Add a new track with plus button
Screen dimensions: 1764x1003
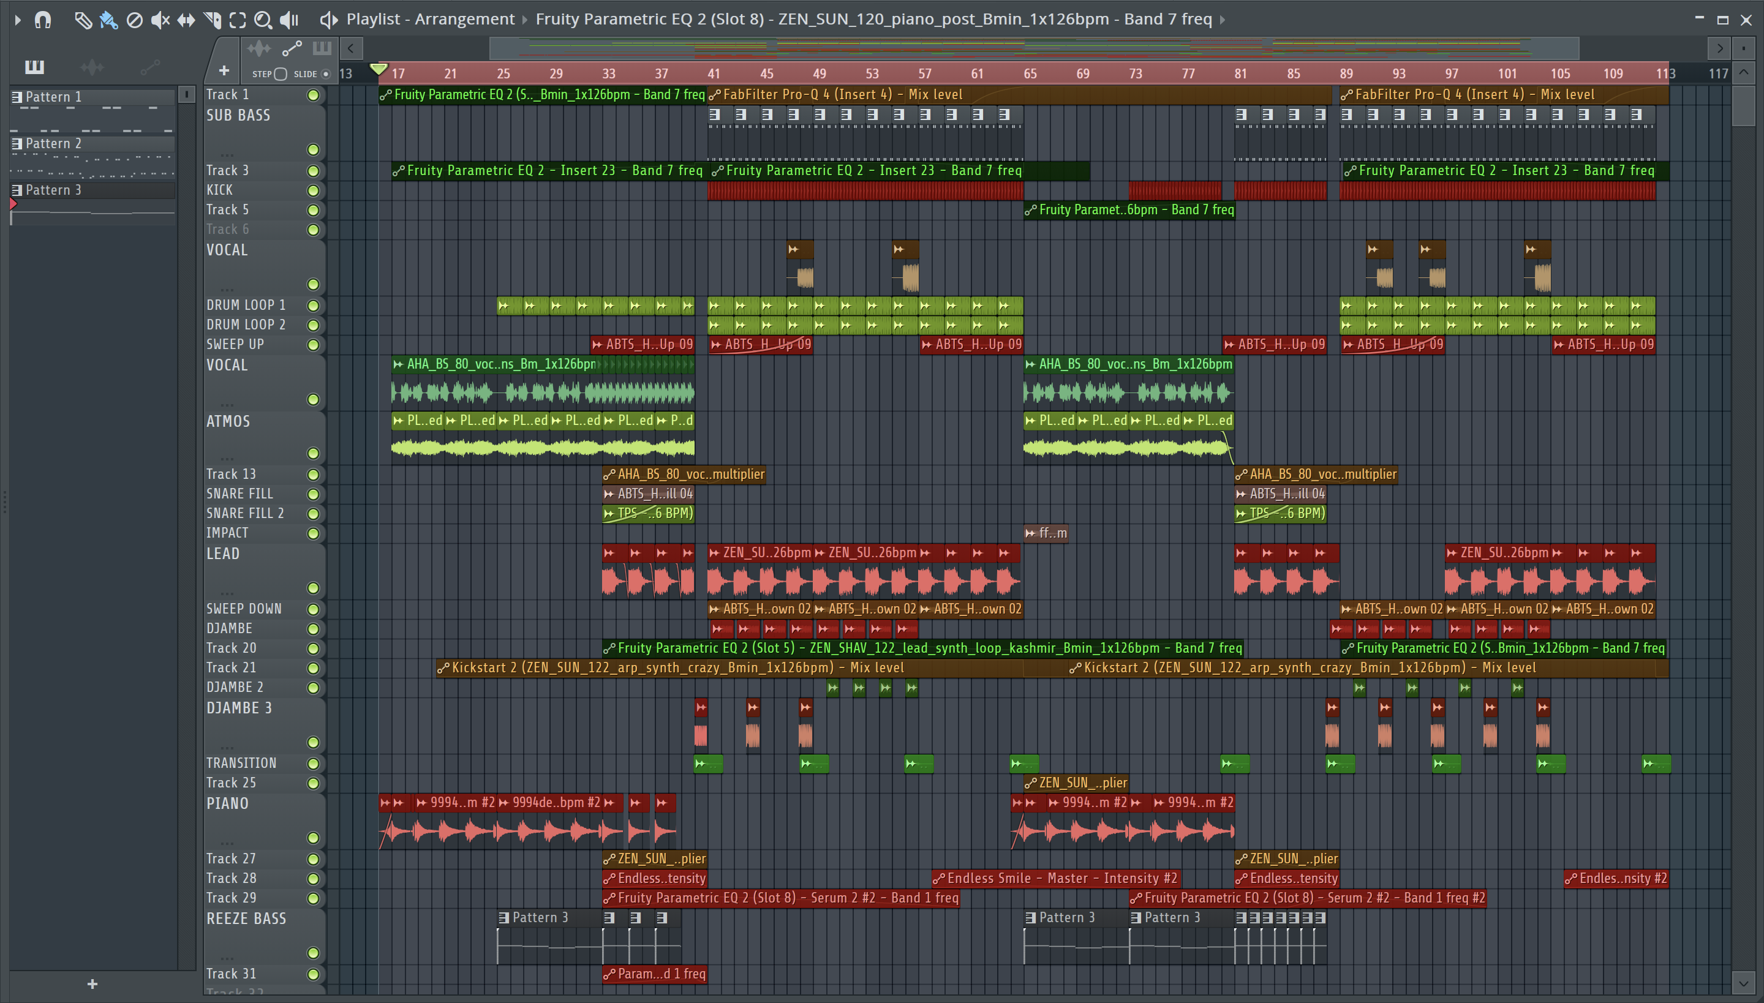pyautogui.click(x=224, y=70)
